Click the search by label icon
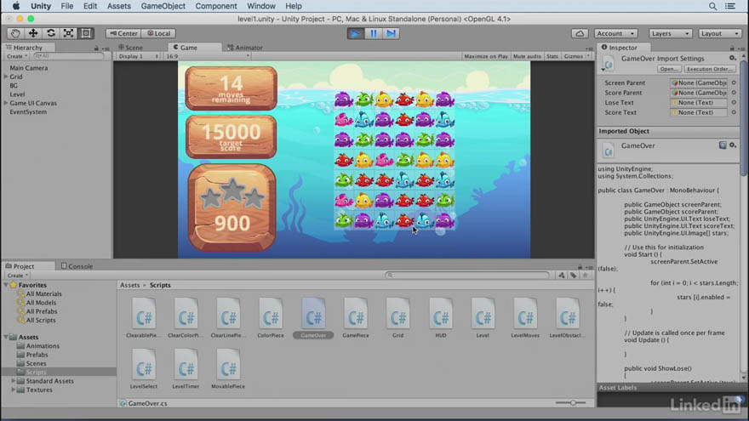 (573, 275)
